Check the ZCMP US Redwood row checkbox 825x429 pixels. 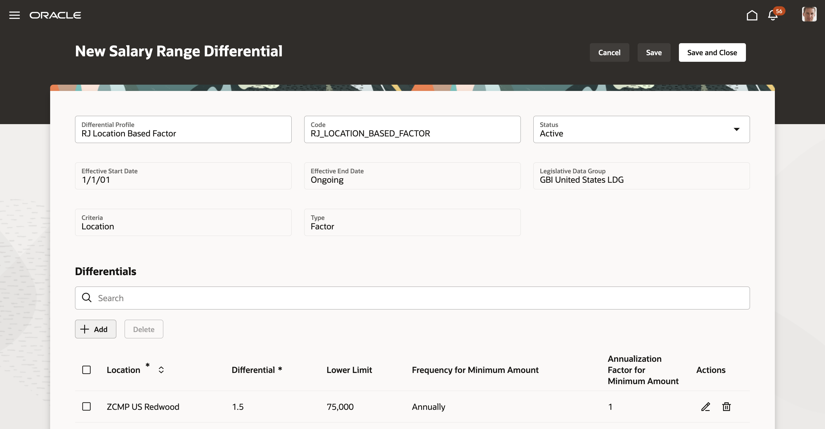pyautogui.click(x=87, y=407)
